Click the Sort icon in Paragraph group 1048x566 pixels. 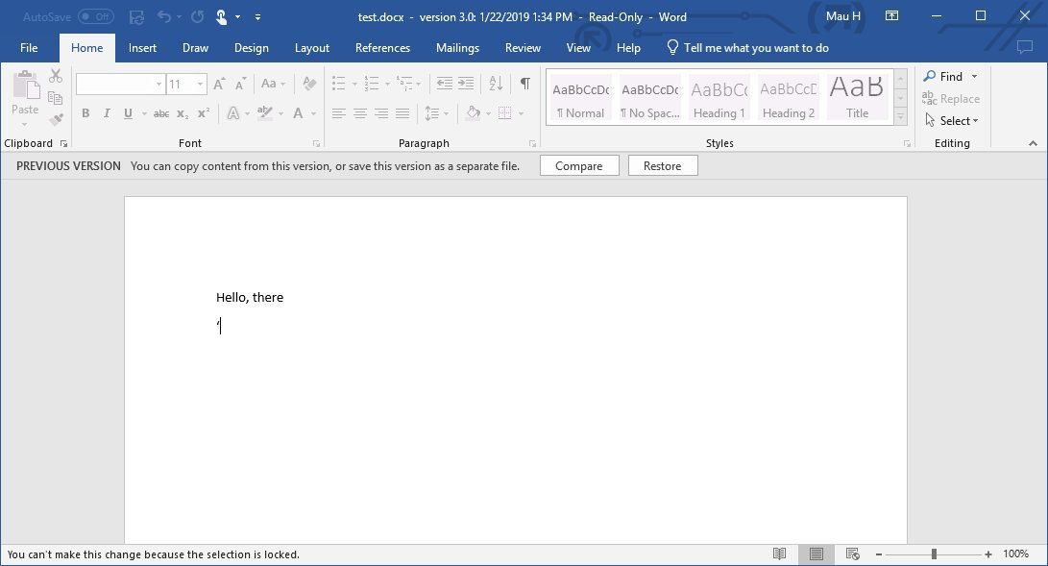[494, 84]
